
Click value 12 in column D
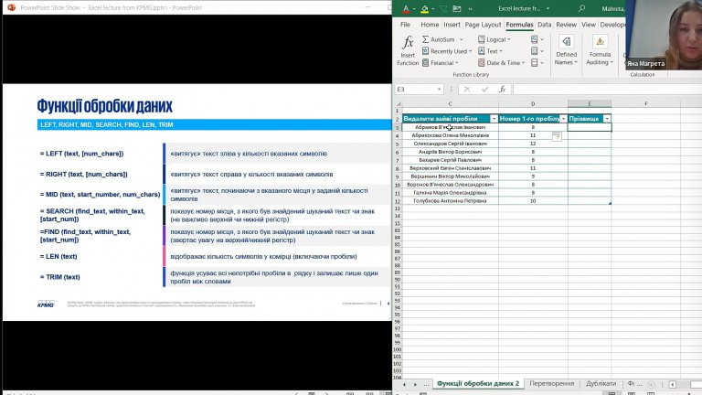(x=533, y=144)
